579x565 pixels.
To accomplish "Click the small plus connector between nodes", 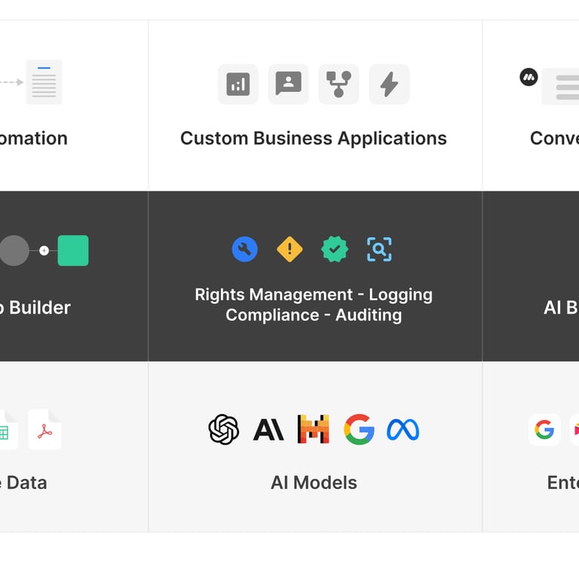I will pos(44,251).
